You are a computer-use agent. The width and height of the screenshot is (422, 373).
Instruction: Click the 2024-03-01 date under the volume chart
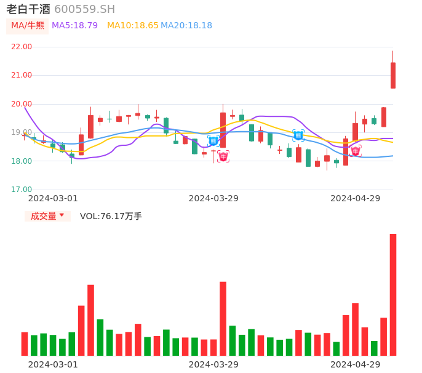coord(53,364)
